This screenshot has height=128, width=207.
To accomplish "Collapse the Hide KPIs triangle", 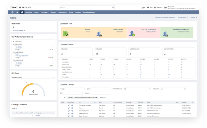I will [14, 42].
